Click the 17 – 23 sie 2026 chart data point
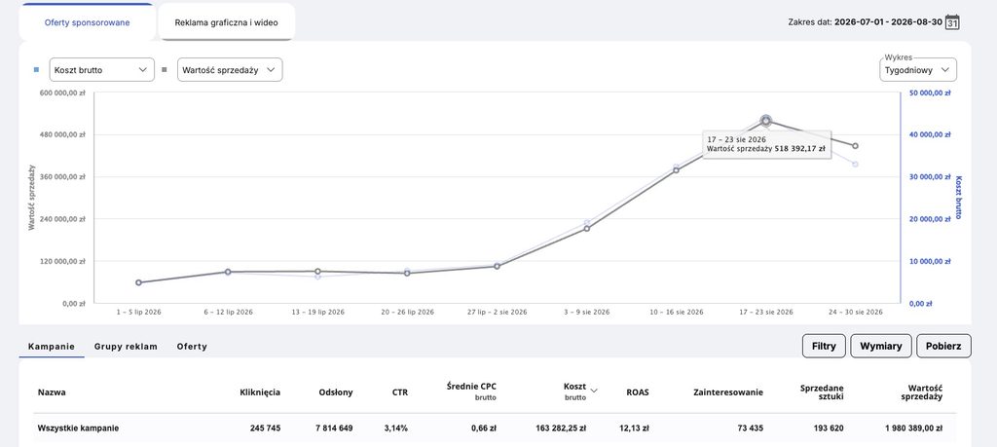 point(766,121)
